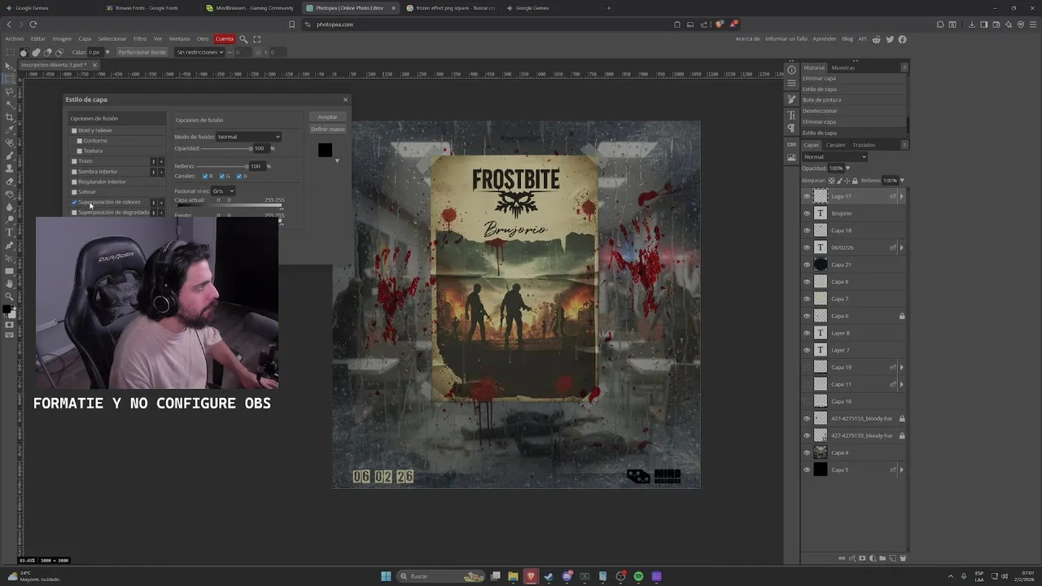Select the Brush tool
Image resolution: width=1042 pixels, height=586 pixels.
coord(10,155)
